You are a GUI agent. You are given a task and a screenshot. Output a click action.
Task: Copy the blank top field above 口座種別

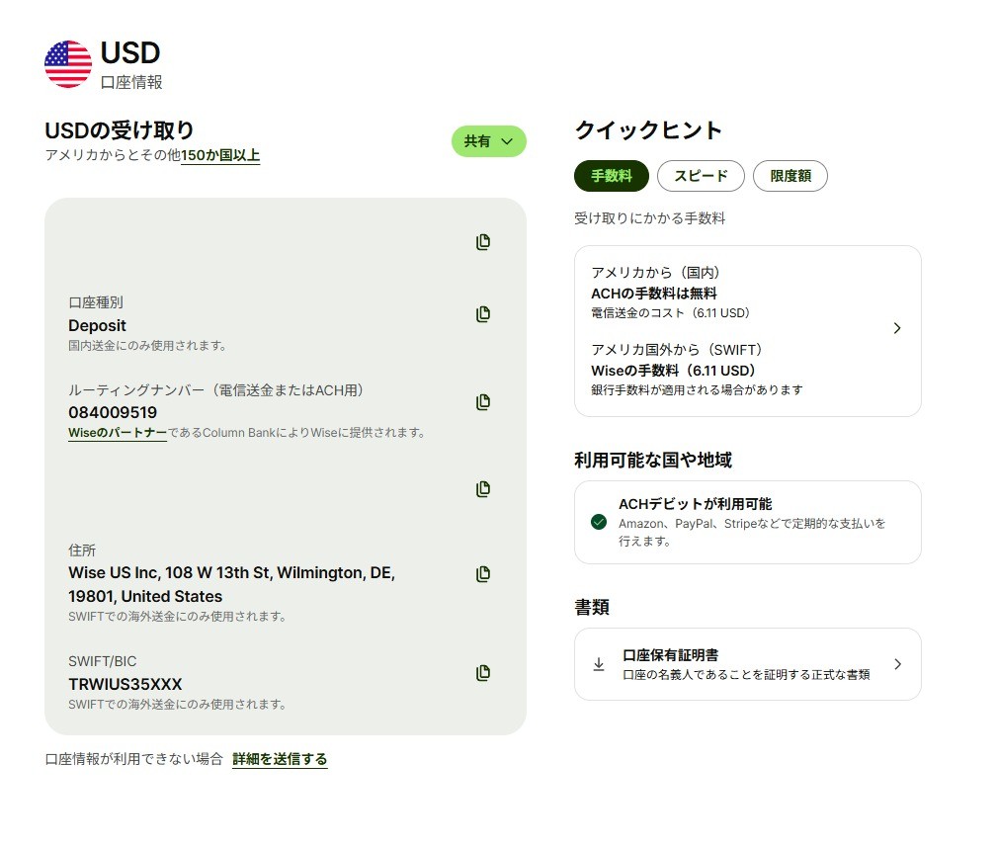tap(483, 241)
